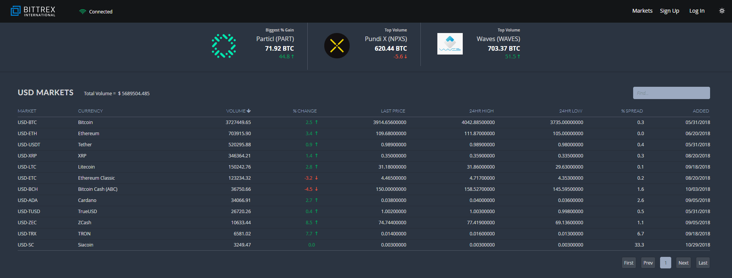Click the Pundi X coin logo

[337, 46]
